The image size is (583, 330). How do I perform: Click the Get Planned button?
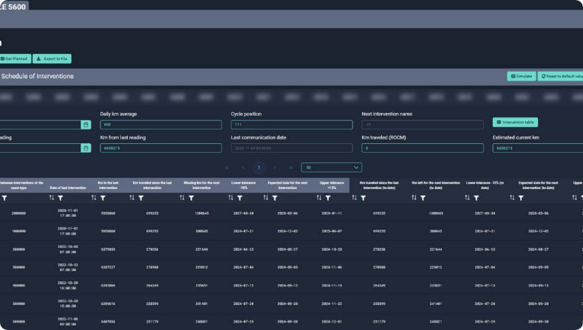pos(14,58)
